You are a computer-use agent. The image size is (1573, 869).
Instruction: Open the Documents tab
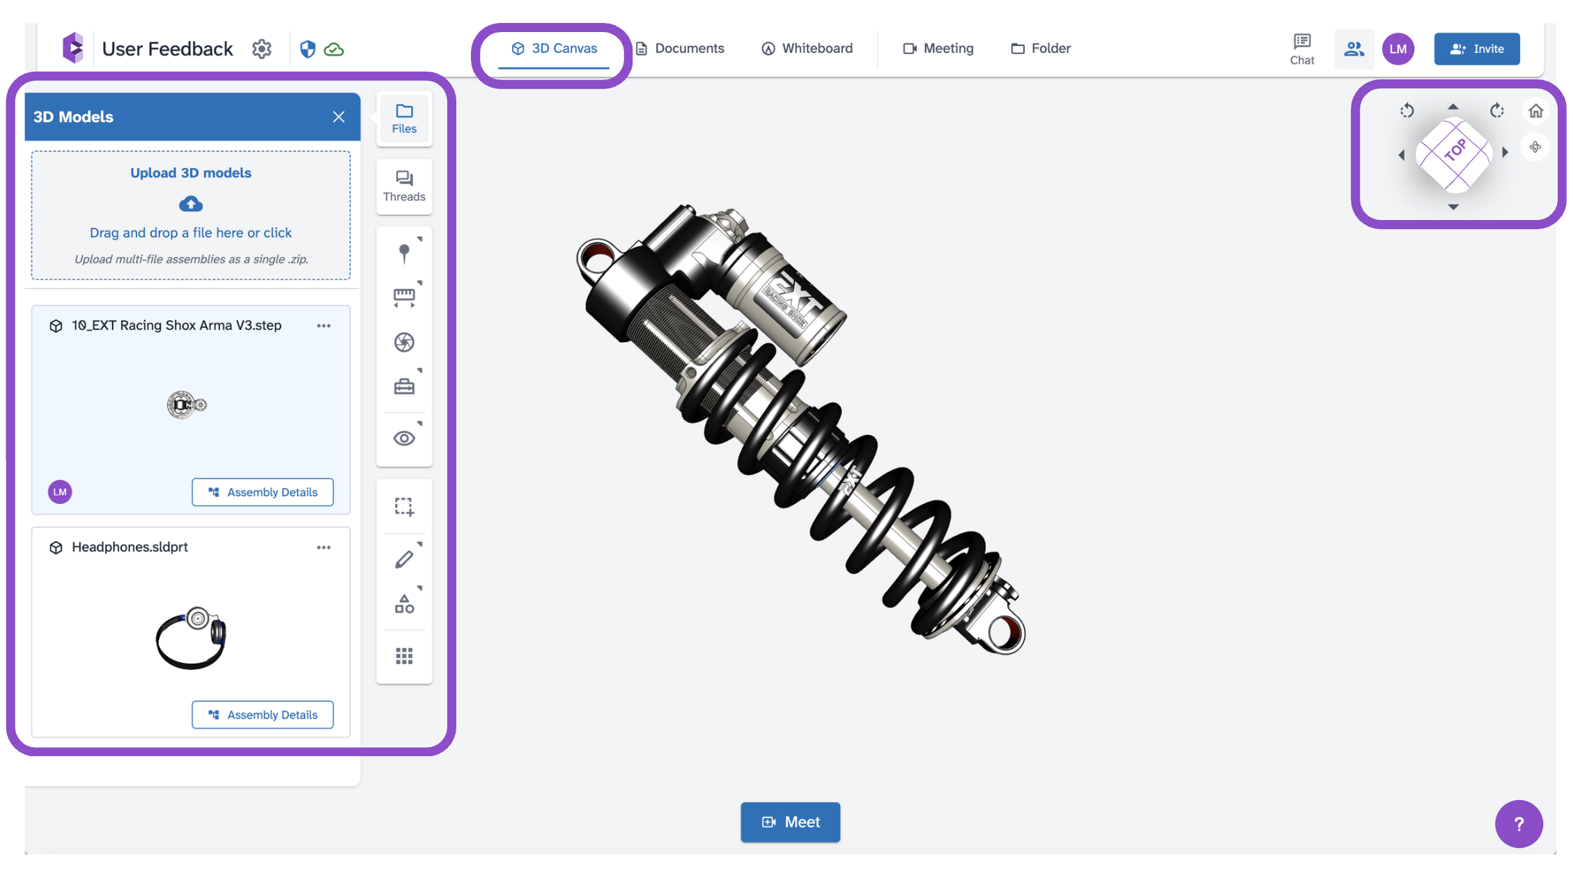(x=680, y=48)
